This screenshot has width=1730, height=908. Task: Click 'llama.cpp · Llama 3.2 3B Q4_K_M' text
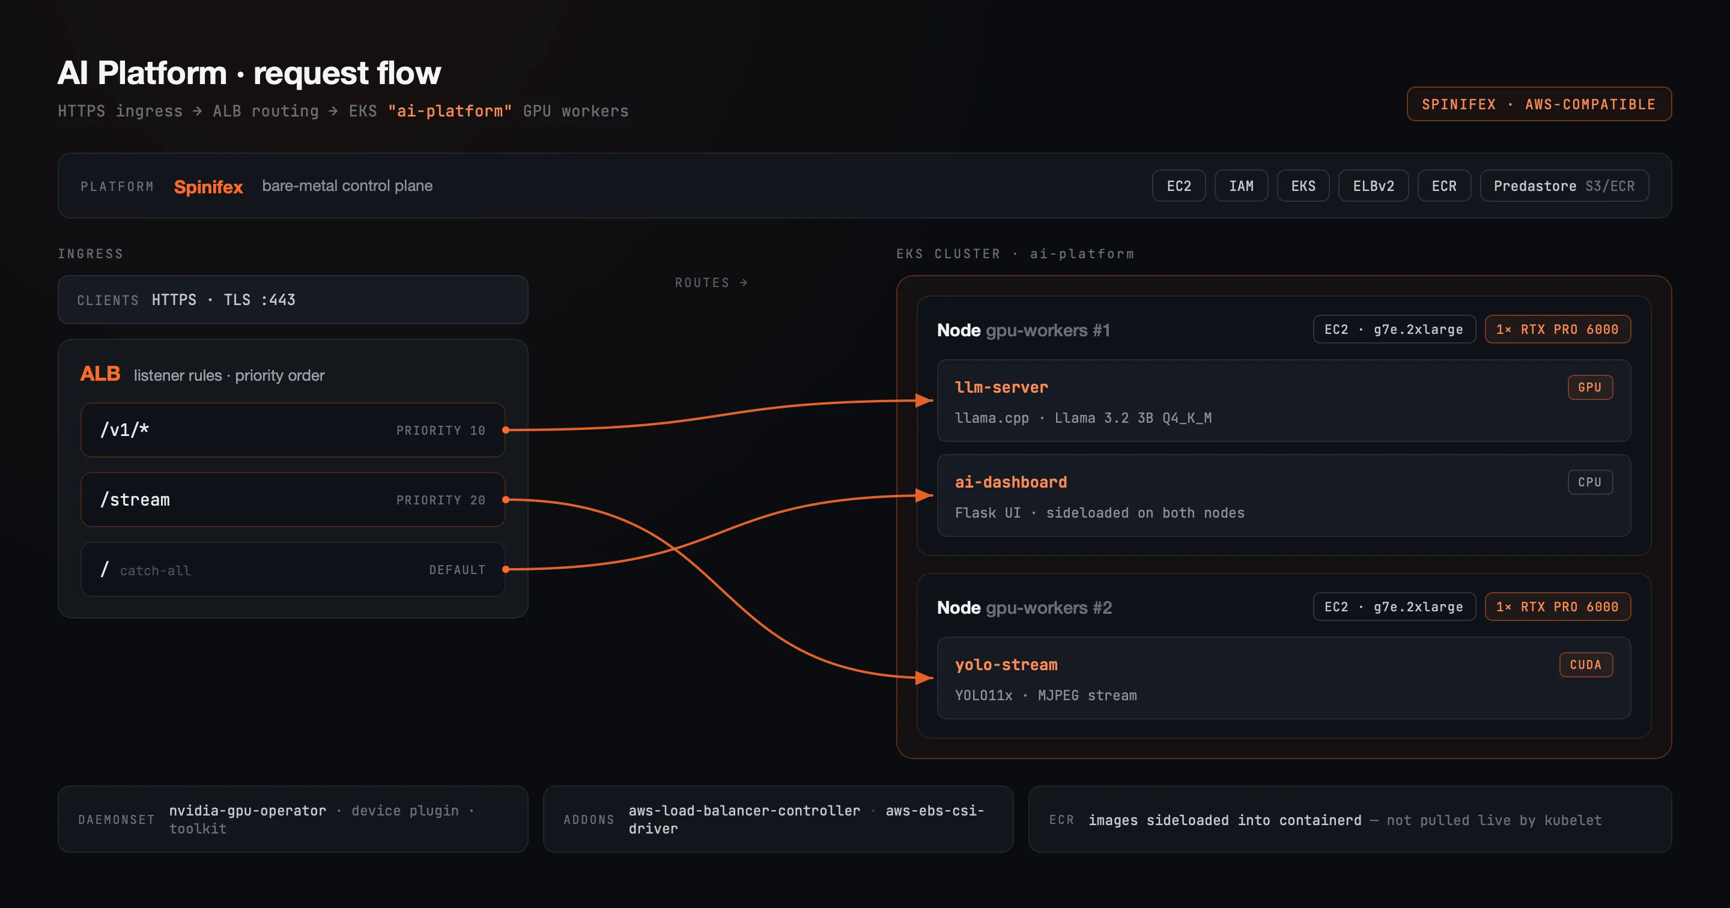(x=1083, y=418)
